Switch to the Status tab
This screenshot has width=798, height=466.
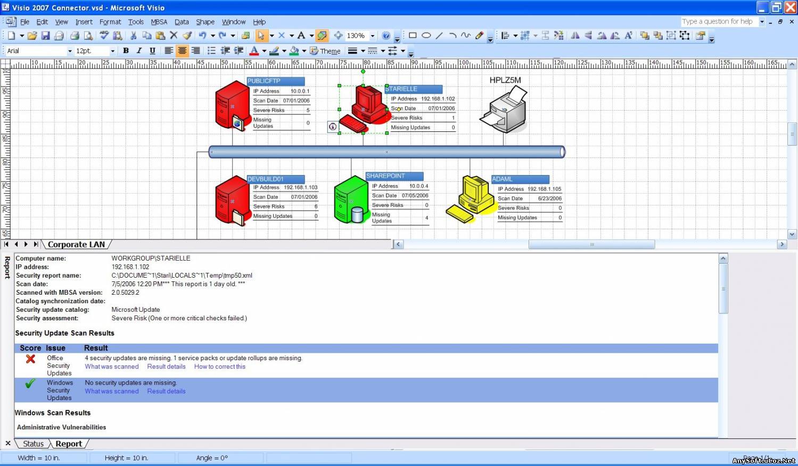(33, 444)
